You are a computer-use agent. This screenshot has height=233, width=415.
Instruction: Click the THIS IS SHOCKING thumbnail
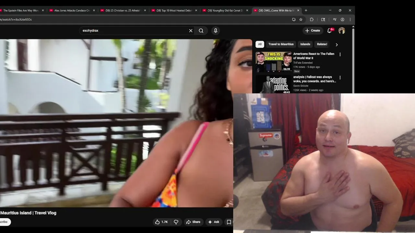coord(273,62)
